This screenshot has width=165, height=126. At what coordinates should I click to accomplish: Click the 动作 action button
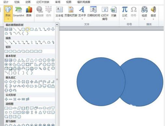point(48,12)
